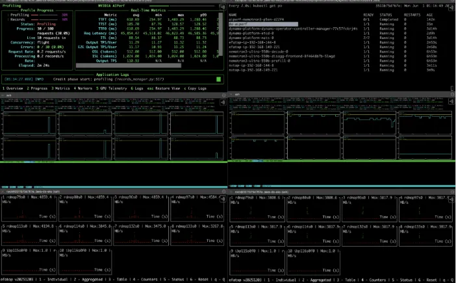Select Table view in right efatop

pyautogui.click(x=347, y=280)
